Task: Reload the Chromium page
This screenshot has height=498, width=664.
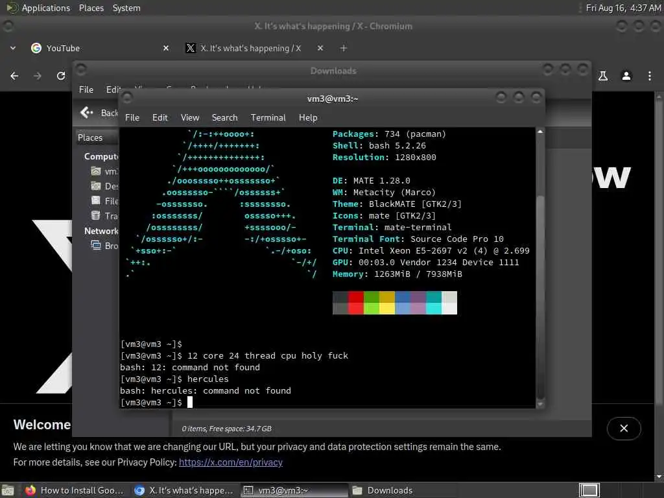Action: click(61, 76)
